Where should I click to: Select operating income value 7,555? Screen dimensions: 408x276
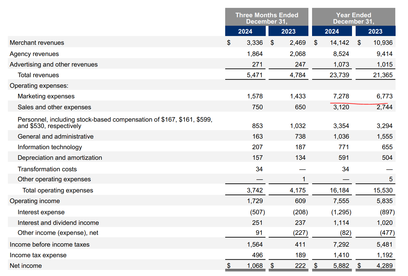[341, 201]
